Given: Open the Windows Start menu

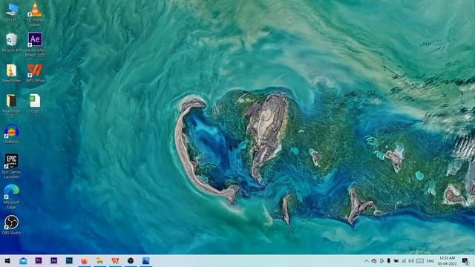Looking at the screenshot, I should point(7,260).
